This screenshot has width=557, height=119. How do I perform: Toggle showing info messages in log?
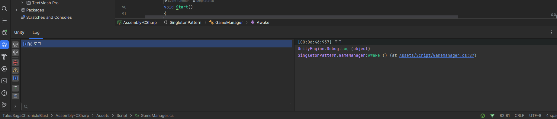coord(15,78)
